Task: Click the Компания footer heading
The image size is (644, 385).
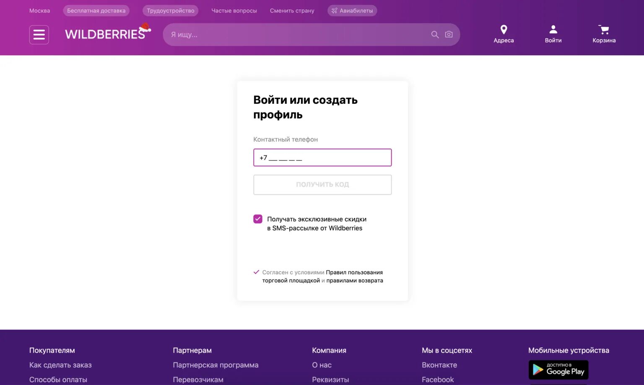Action: pos(329,350)
